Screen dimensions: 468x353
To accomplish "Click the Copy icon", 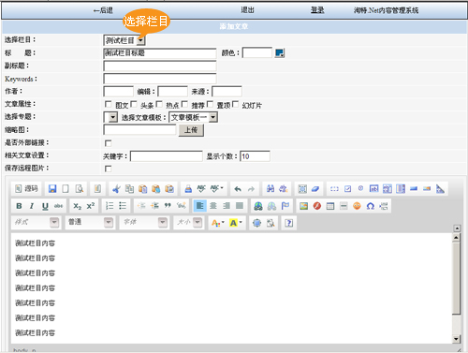I will click(x=129, y=188).
